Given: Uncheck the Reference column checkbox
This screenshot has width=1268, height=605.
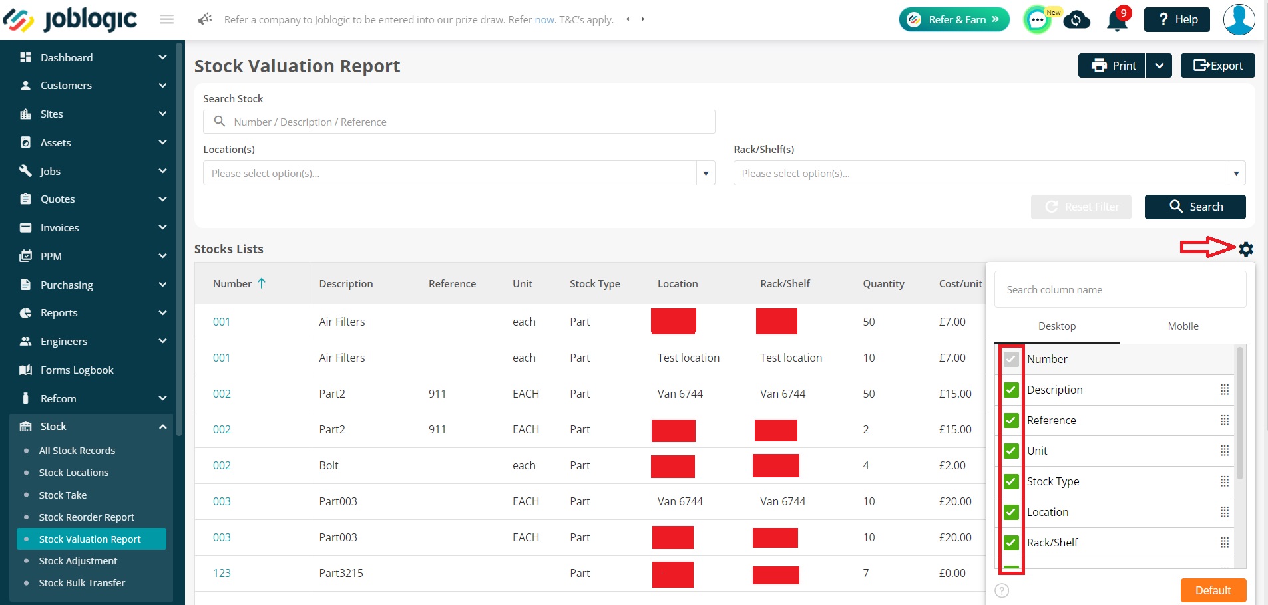Looking at the screenshot, I should point(1011,420).
